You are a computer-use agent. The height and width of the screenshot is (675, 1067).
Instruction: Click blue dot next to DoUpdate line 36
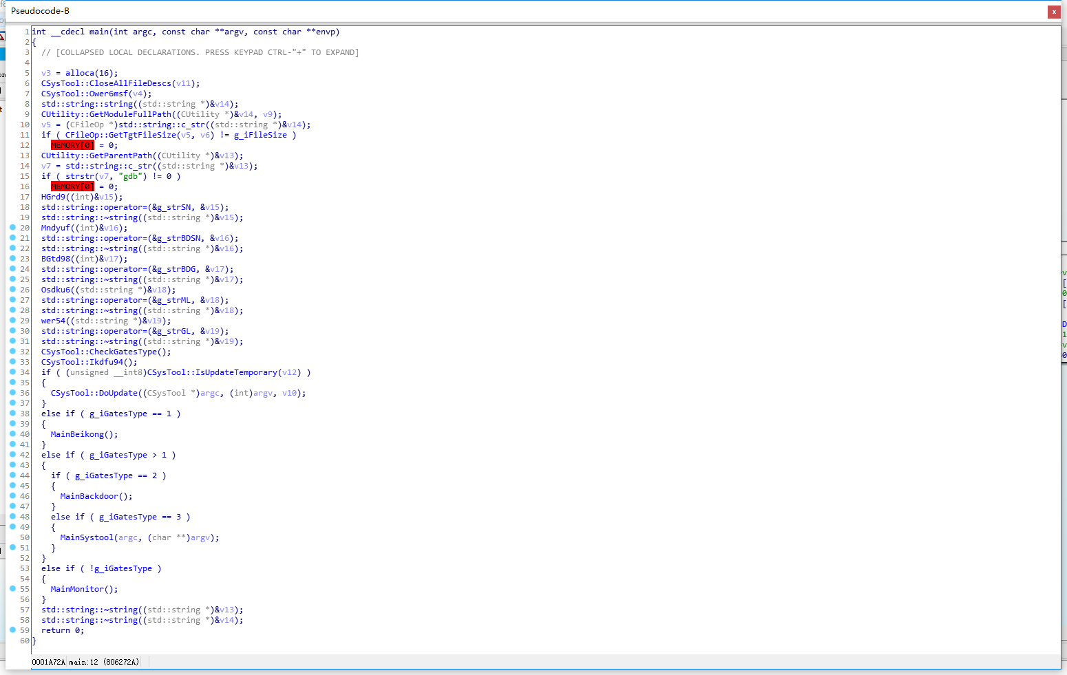click(12, 392)
